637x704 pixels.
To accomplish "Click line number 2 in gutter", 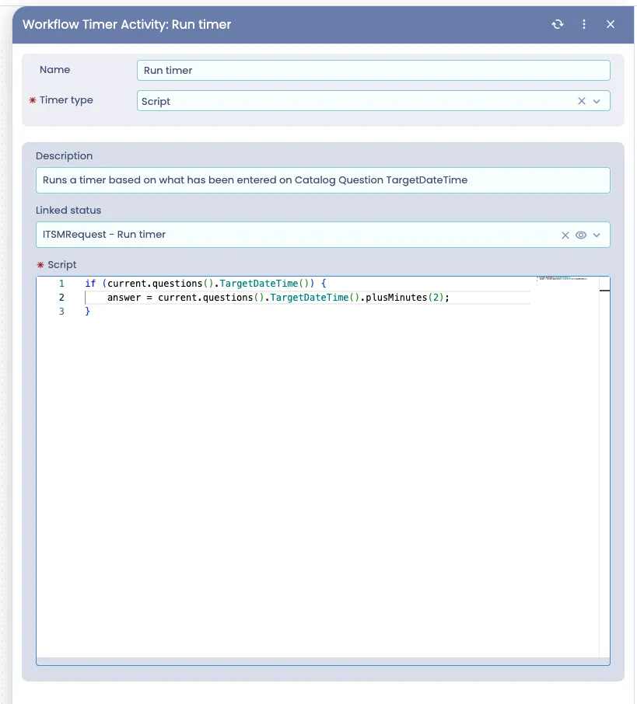I will (x=61, y=298).
